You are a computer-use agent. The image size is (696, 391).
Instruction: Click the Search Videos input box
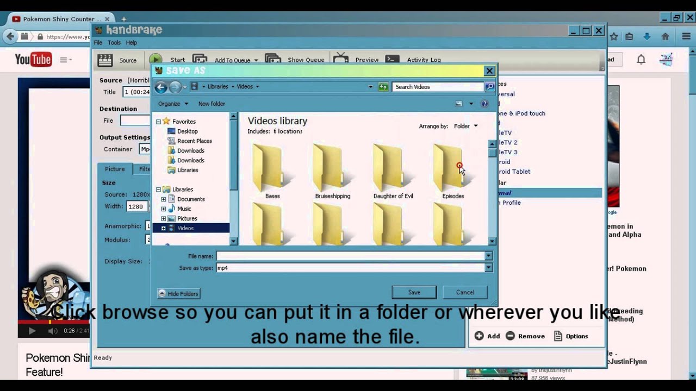(x=438, y=87)
